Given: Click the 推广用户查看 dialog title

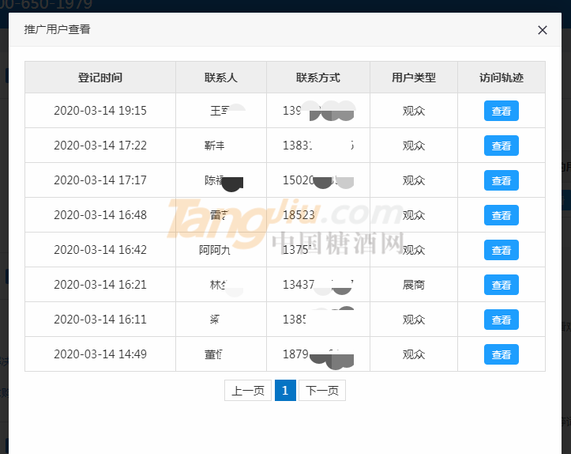Looking at the screenshot, I should coord(57,29).
